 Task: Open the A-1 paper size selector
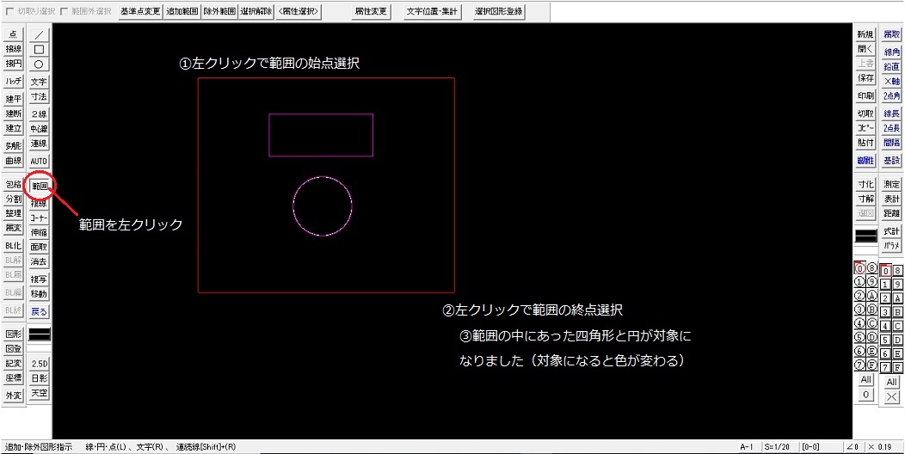click(x=746, y=447)
